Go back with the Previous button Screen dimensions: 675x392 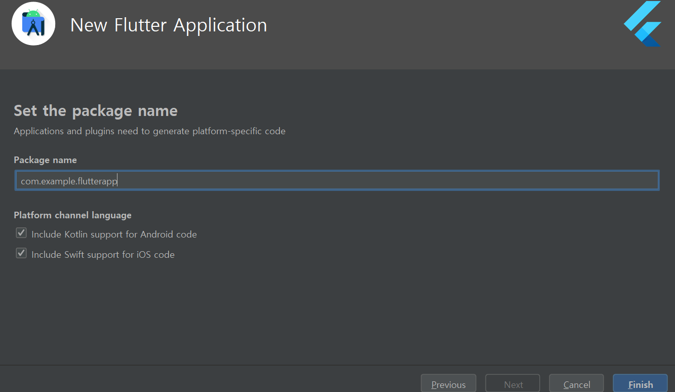(448, 384)
